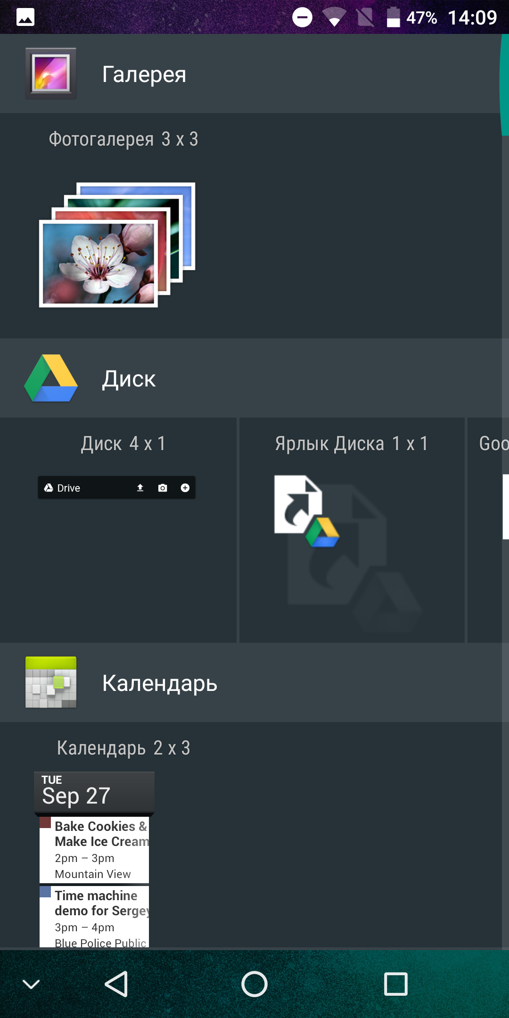
Task: Select the Ярлык Диска 1 x 1 shortcut icon
Action: pos(307,511)
